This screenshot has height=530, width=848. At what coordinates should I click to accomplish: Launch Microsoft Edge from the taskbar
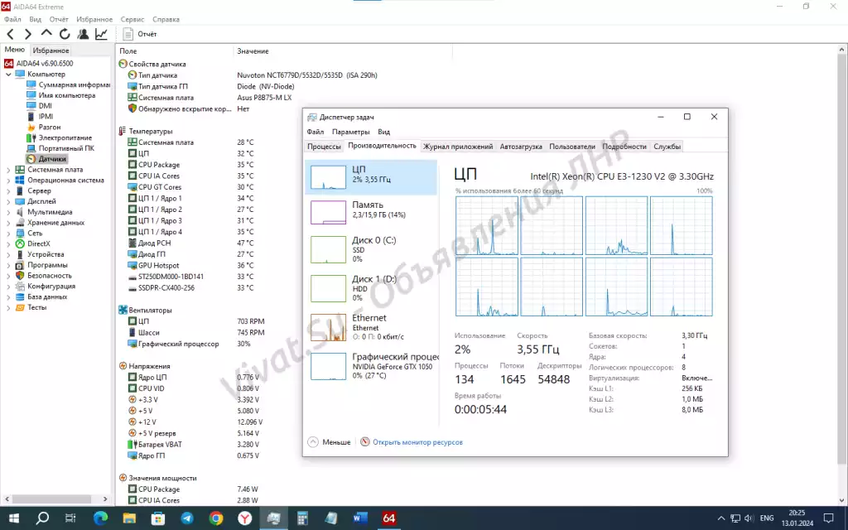point(100,518)
